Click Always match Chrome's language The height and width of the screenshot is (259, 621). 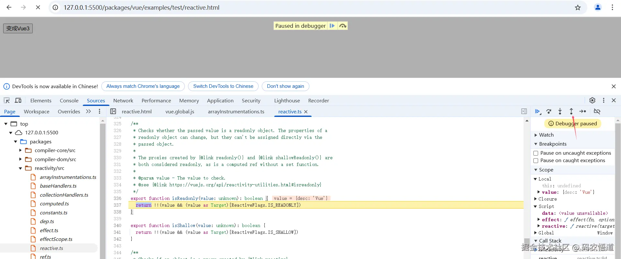[143, 86]
